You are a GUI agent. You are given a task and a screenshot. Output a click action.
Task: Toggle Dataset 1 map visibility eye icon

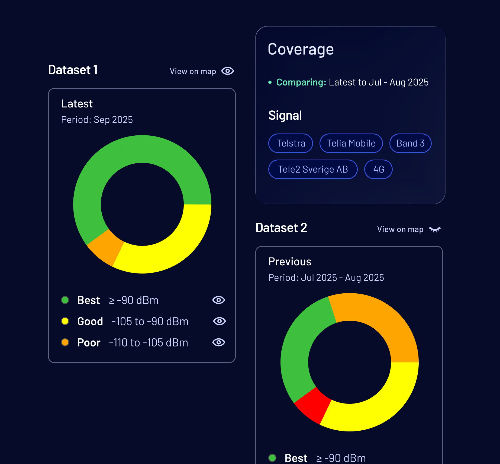click(228, 71)
